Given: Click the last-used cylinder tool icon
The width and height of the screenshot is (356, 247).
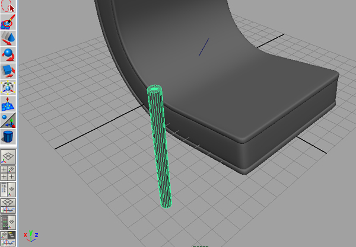Looking at the screenshot, I should coord(8,137).
